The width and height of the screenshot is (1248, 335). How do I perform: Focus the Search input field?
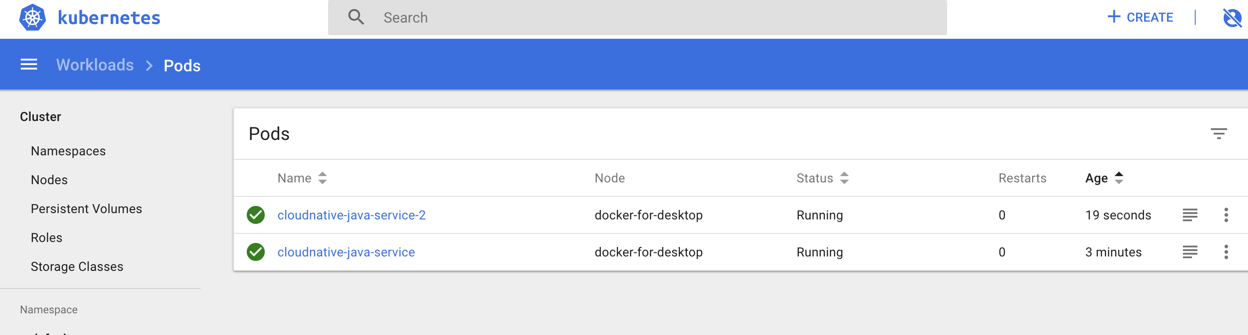(x=638, y=18)
